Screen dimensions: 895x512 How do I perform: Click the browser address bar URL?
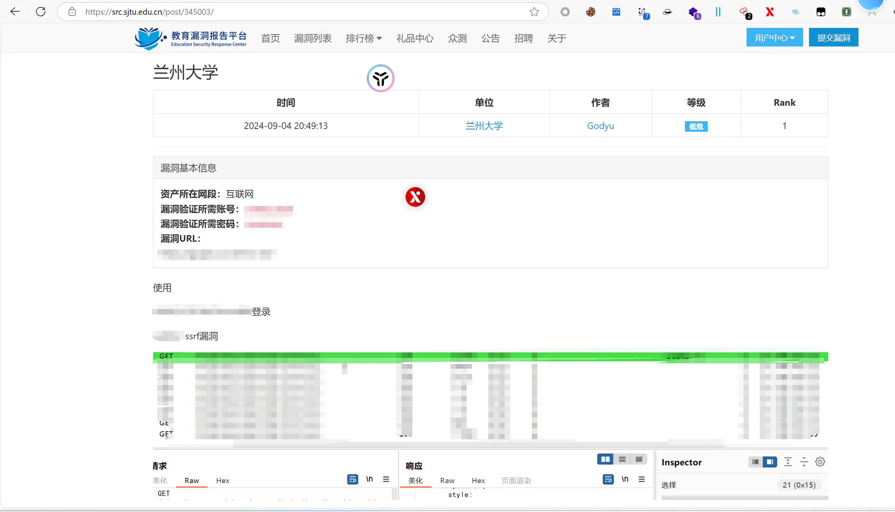point(149,12)
